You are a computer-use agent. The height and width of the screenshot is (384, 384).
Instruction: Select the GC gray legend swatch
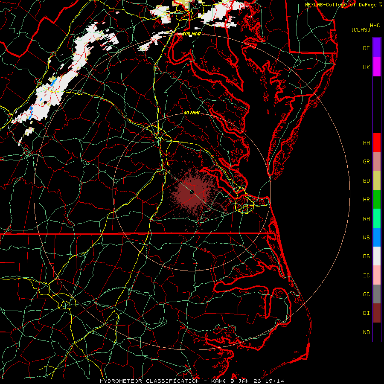tap(377, 294)
